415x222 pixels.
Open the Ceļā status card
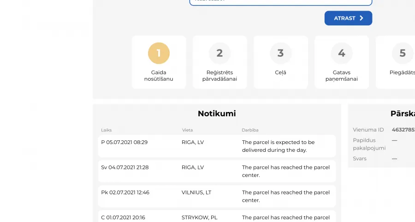coord(281,62)
